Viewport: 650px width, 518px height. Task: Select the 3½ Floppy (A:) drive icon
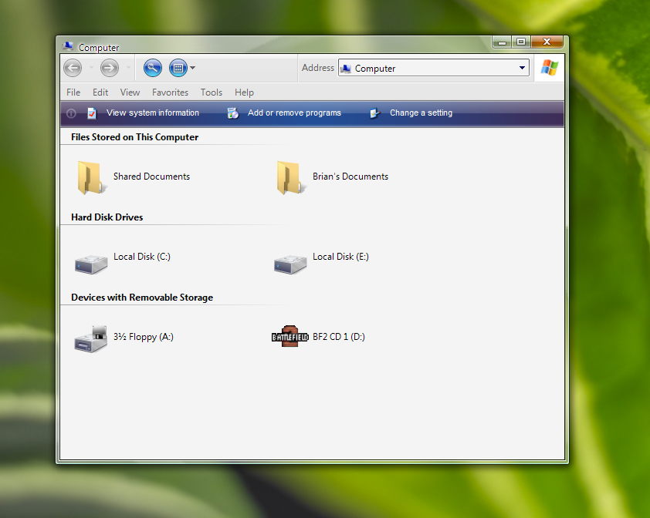91,339
